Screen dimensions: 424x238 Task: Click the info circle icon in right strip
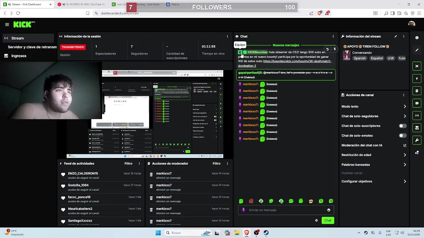(x=417, y=38)
